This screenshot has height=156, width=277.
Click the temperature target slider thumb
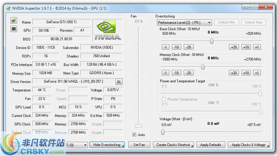pos(260,111)
